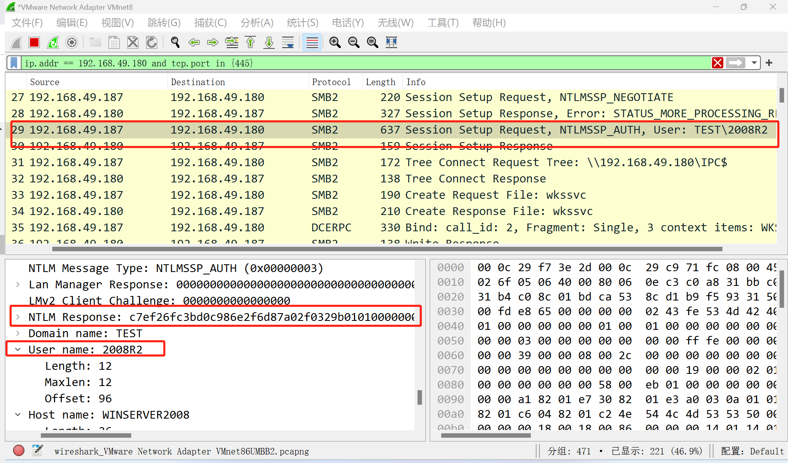The width and height of the screenshot is (791, 463).
Task: Open the 统计(S) menu
Action: tap(303, 23)
